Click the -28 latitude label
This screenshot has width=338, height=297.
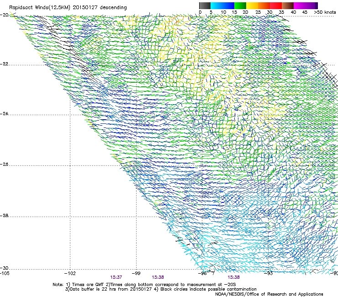coord(4,216)
